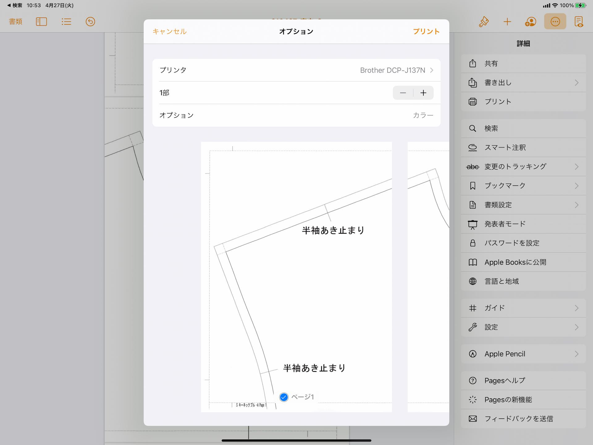The height and width of the screenshot is (445, 593).
Task: Enable パスワードを設定
Action: (x=523, y=243)
